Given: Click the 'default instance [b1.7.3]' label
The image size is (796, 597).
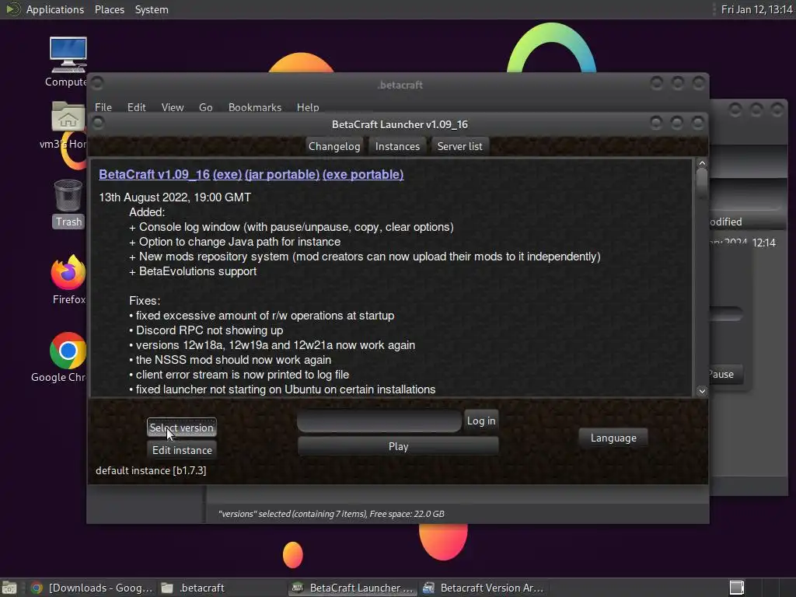Looking at the screenshot, I should click(151, 470).
